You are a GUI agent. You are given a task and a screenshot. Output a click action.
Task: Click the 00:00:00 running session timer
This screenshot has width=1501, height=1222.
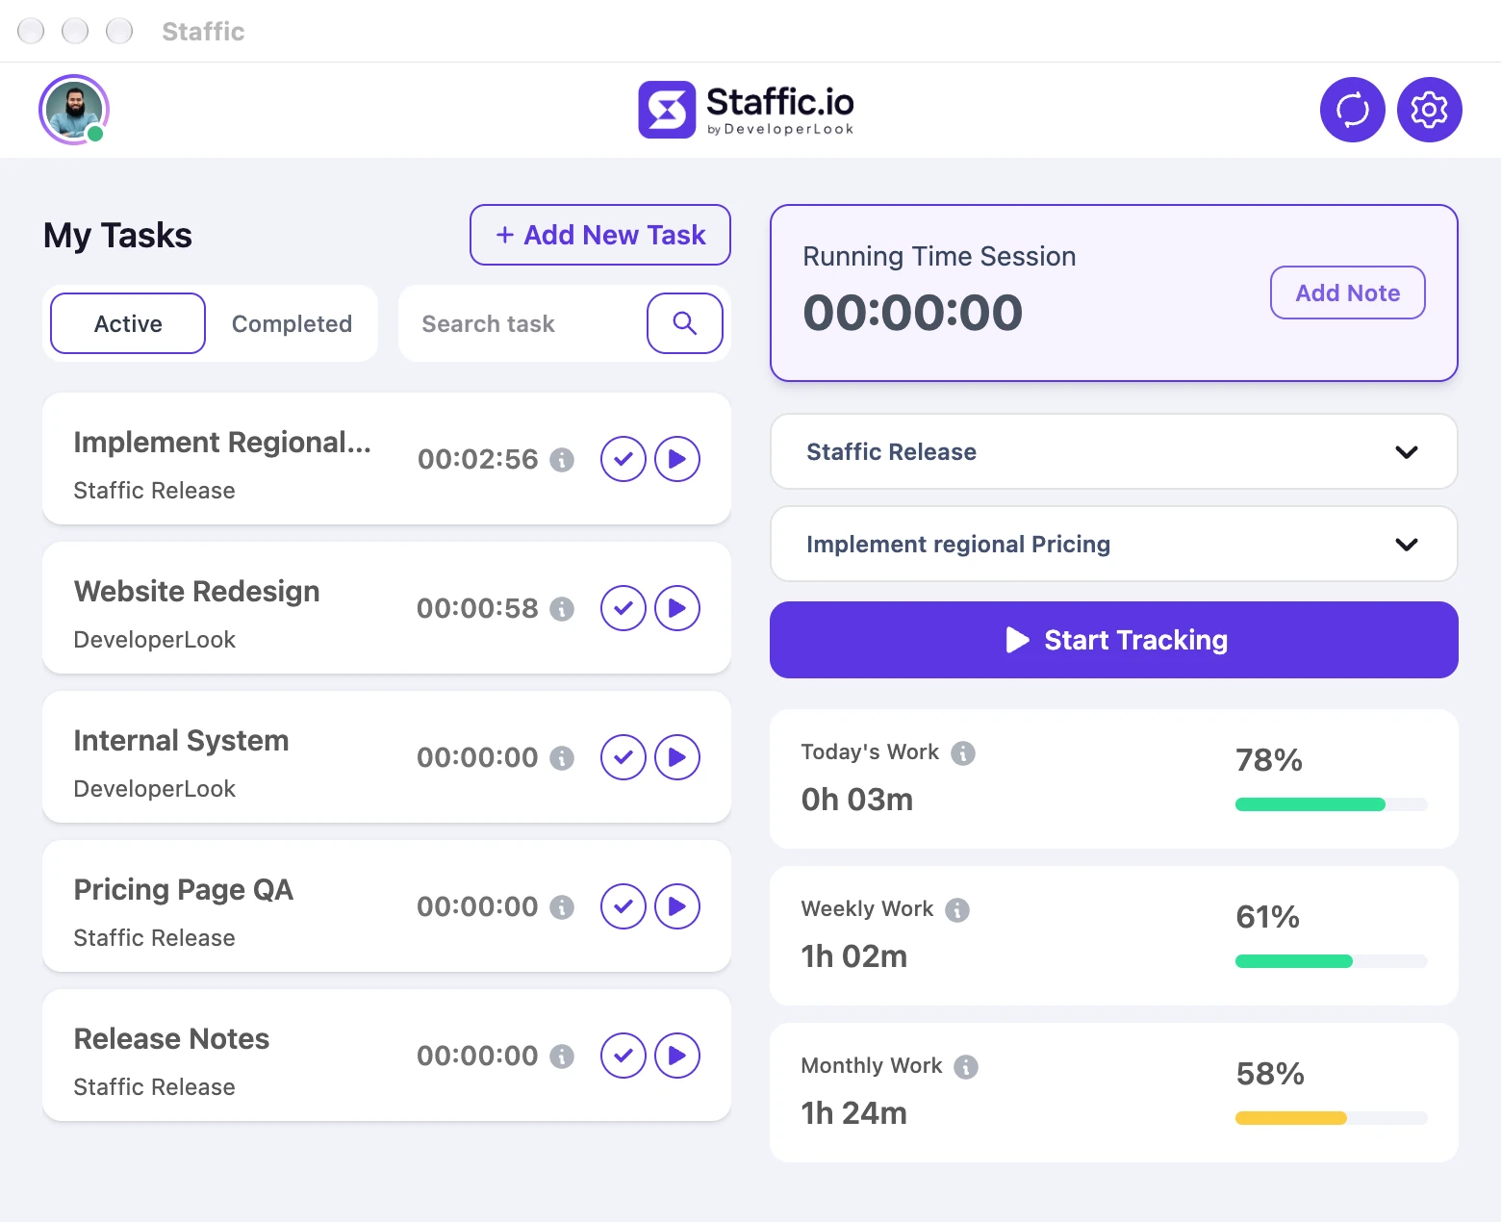pyautogui.click(x=913, y=313)
